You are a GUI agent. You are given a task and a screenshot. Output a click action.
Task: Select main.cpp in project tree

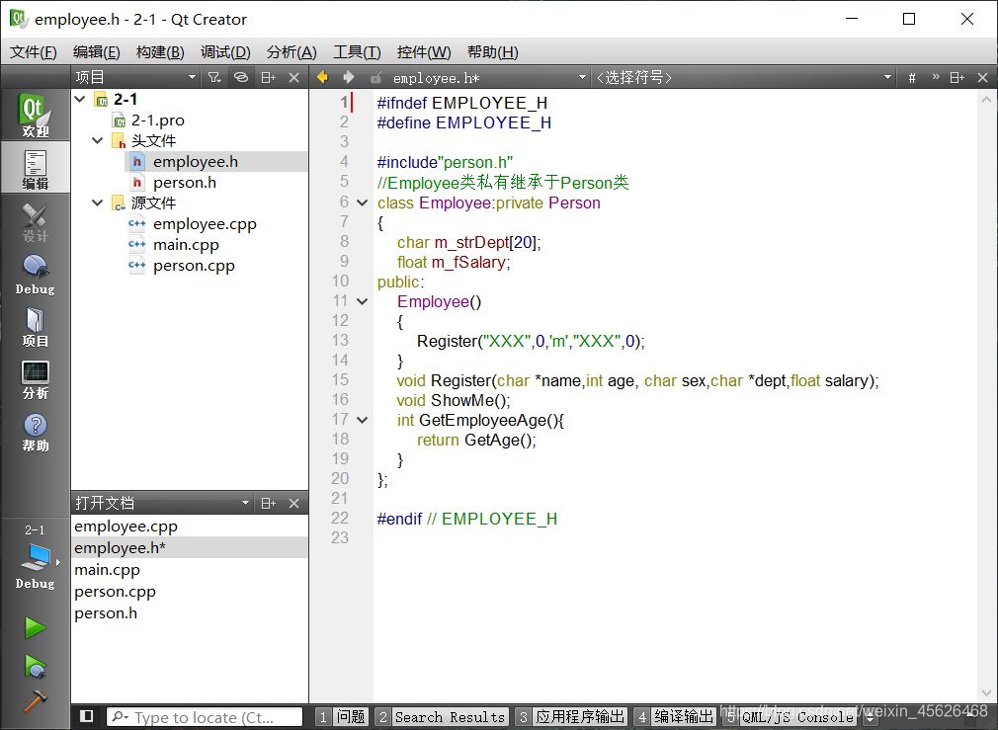[x=186, y=245]
